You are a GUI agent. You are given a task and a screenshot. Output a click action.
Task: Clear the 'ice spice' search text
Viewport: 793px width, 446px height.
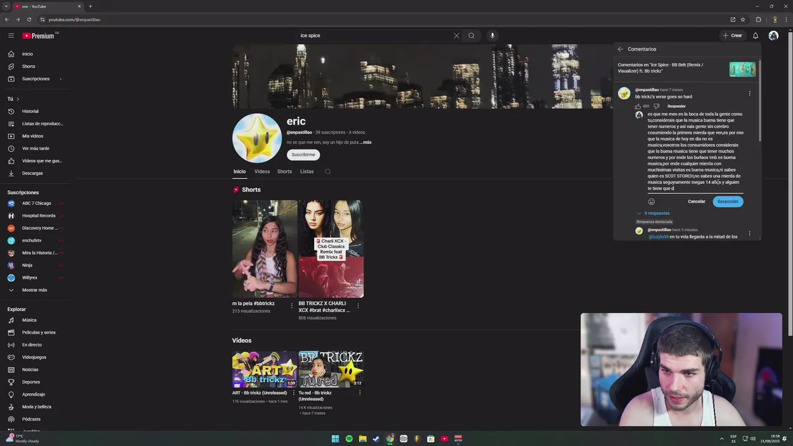point(457,36)
